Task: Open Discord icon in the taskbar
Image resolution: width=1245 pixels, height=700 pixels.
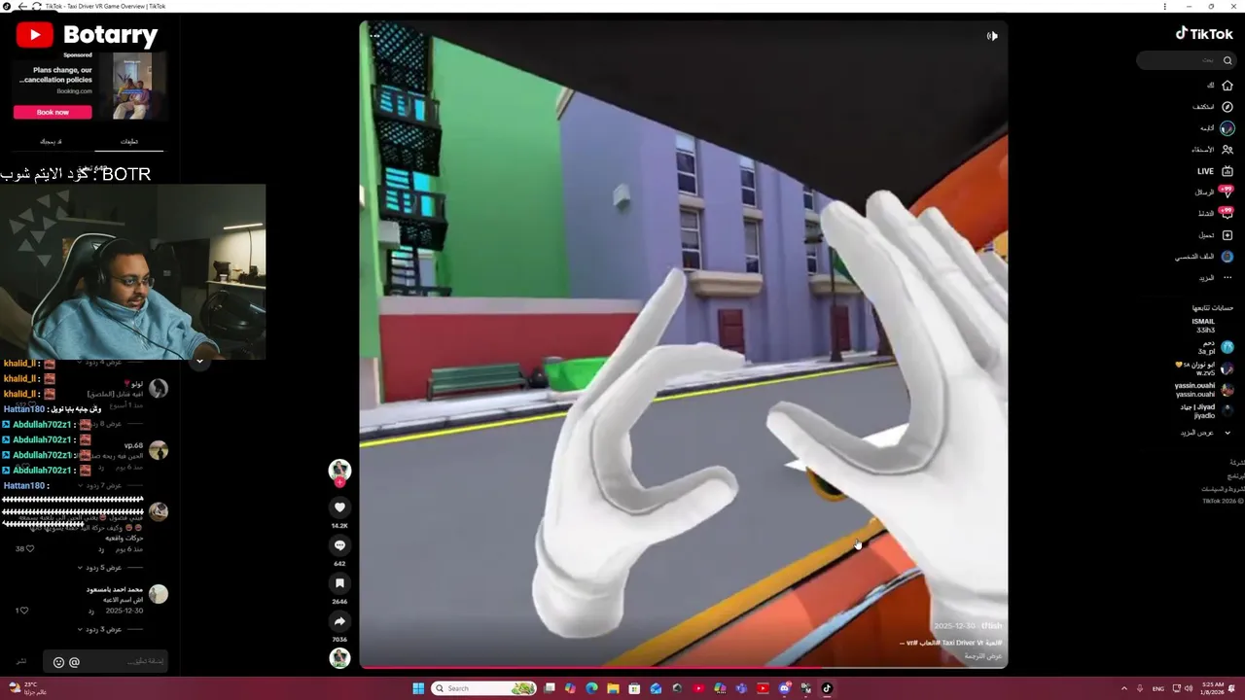Action: point(784,688)
